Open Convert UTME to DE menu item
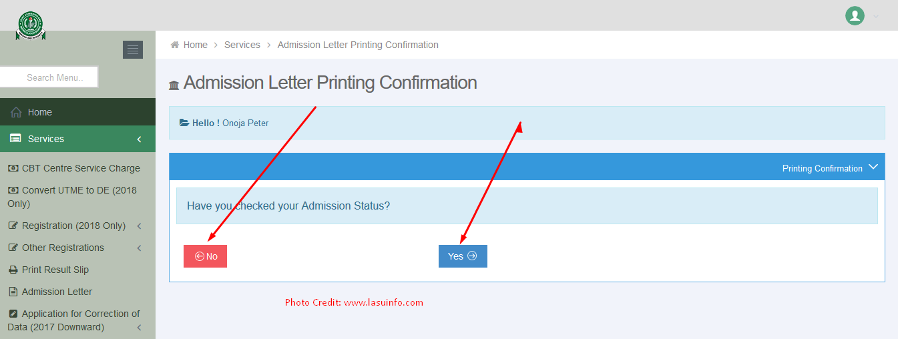The height and width of the screenshot is (339, 898). point(72,197)
